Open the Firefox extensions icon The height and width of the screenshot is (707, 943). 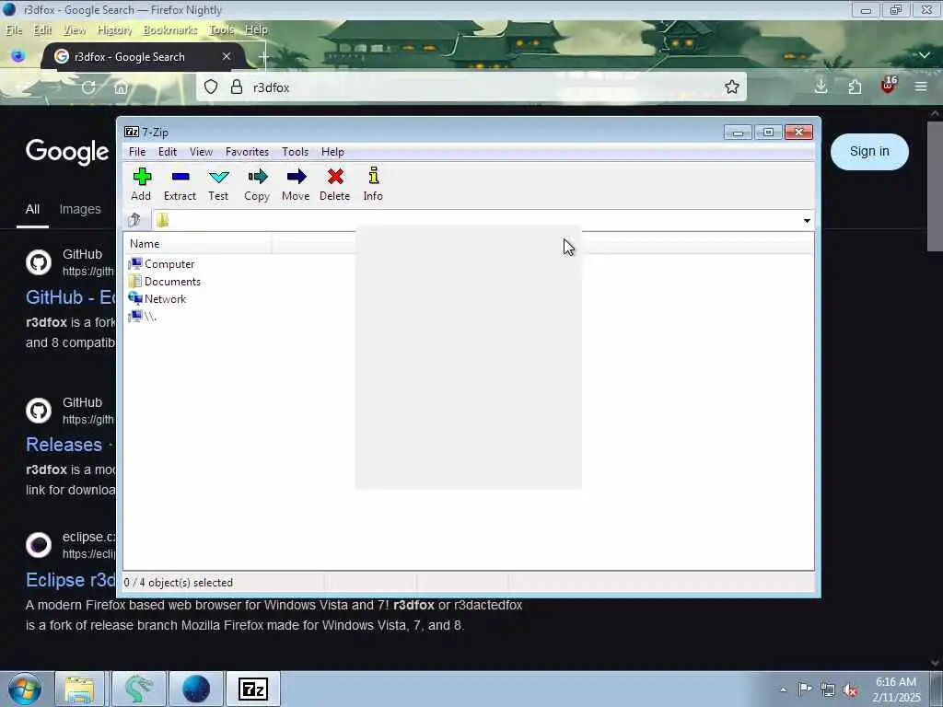[x=855, y=87]
